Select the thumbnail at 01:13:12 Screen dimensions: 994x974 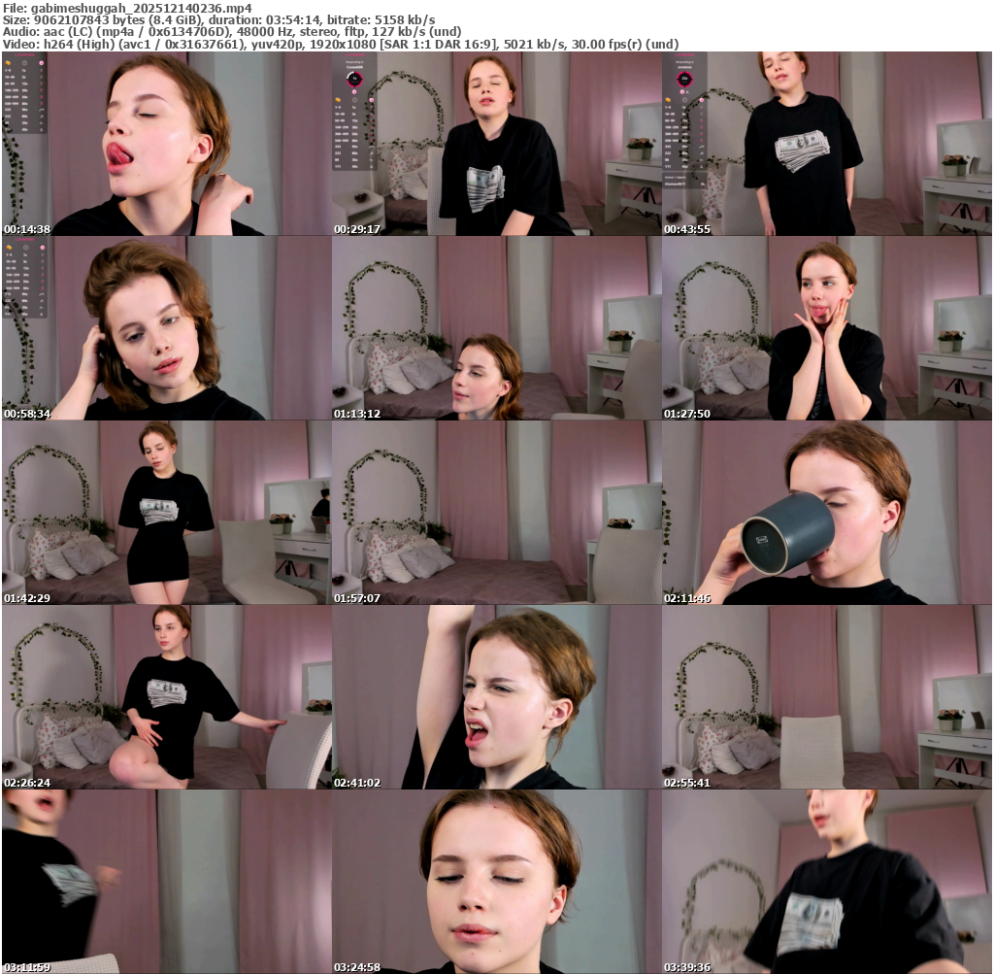click(x=496, y=328)
